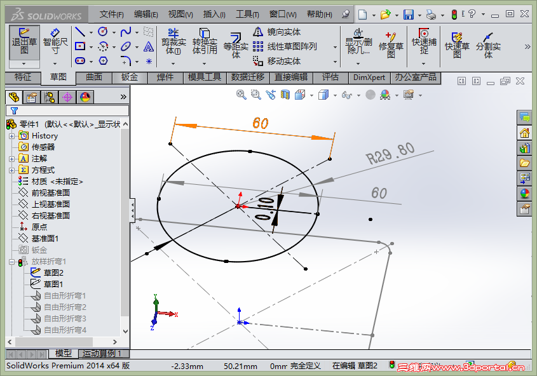Collapse the 放样折弯1 tree node
The image size is (537, 376).
[x=11, y=262]
